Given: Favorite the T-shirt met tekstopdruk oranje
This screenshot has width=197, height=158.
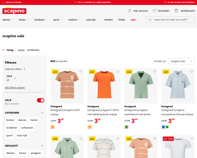Looking at the screenshot, I should tap(118, 72).
